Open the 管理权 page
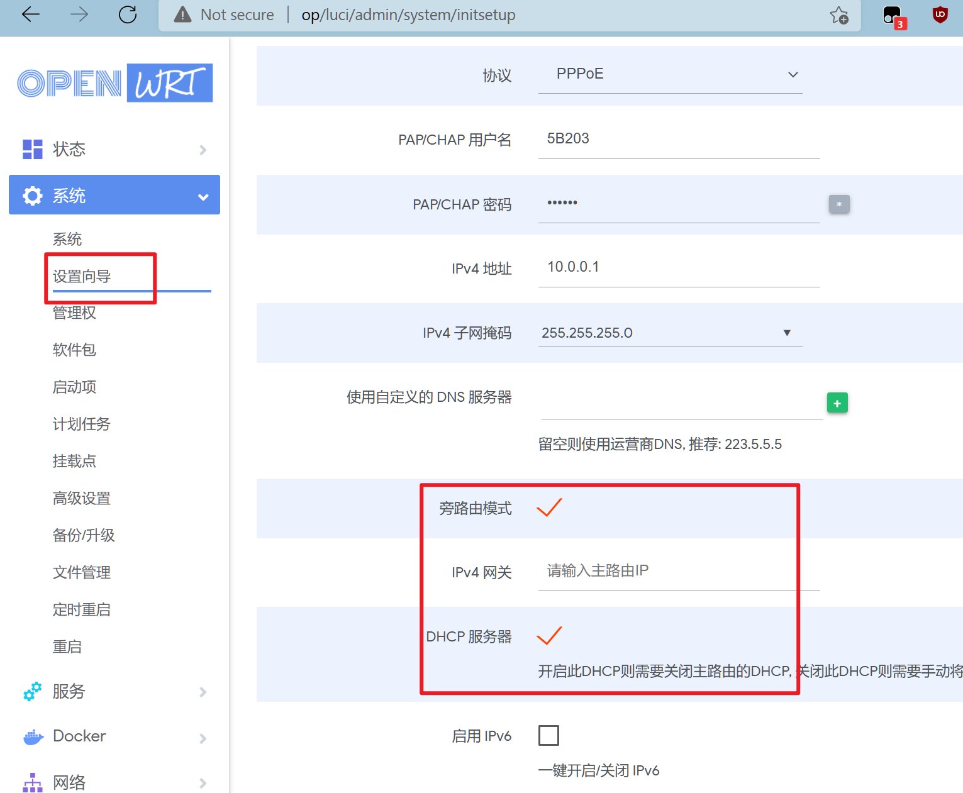963x793 pixels. (x=74, y=313)
